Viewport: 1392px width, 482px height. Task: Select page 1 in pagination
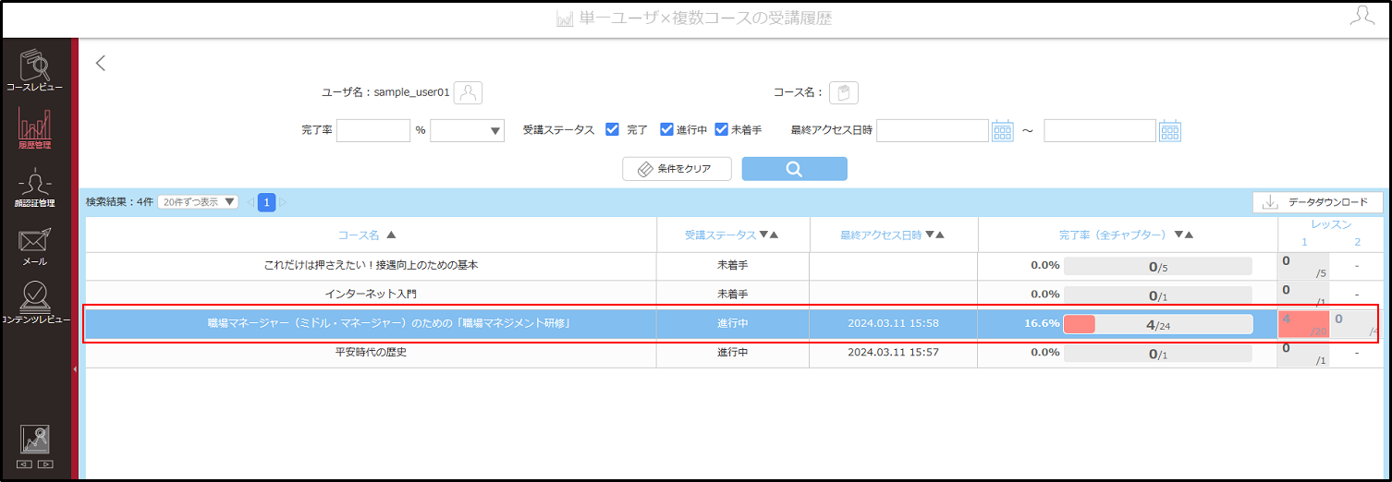click(x=266, y=202)
